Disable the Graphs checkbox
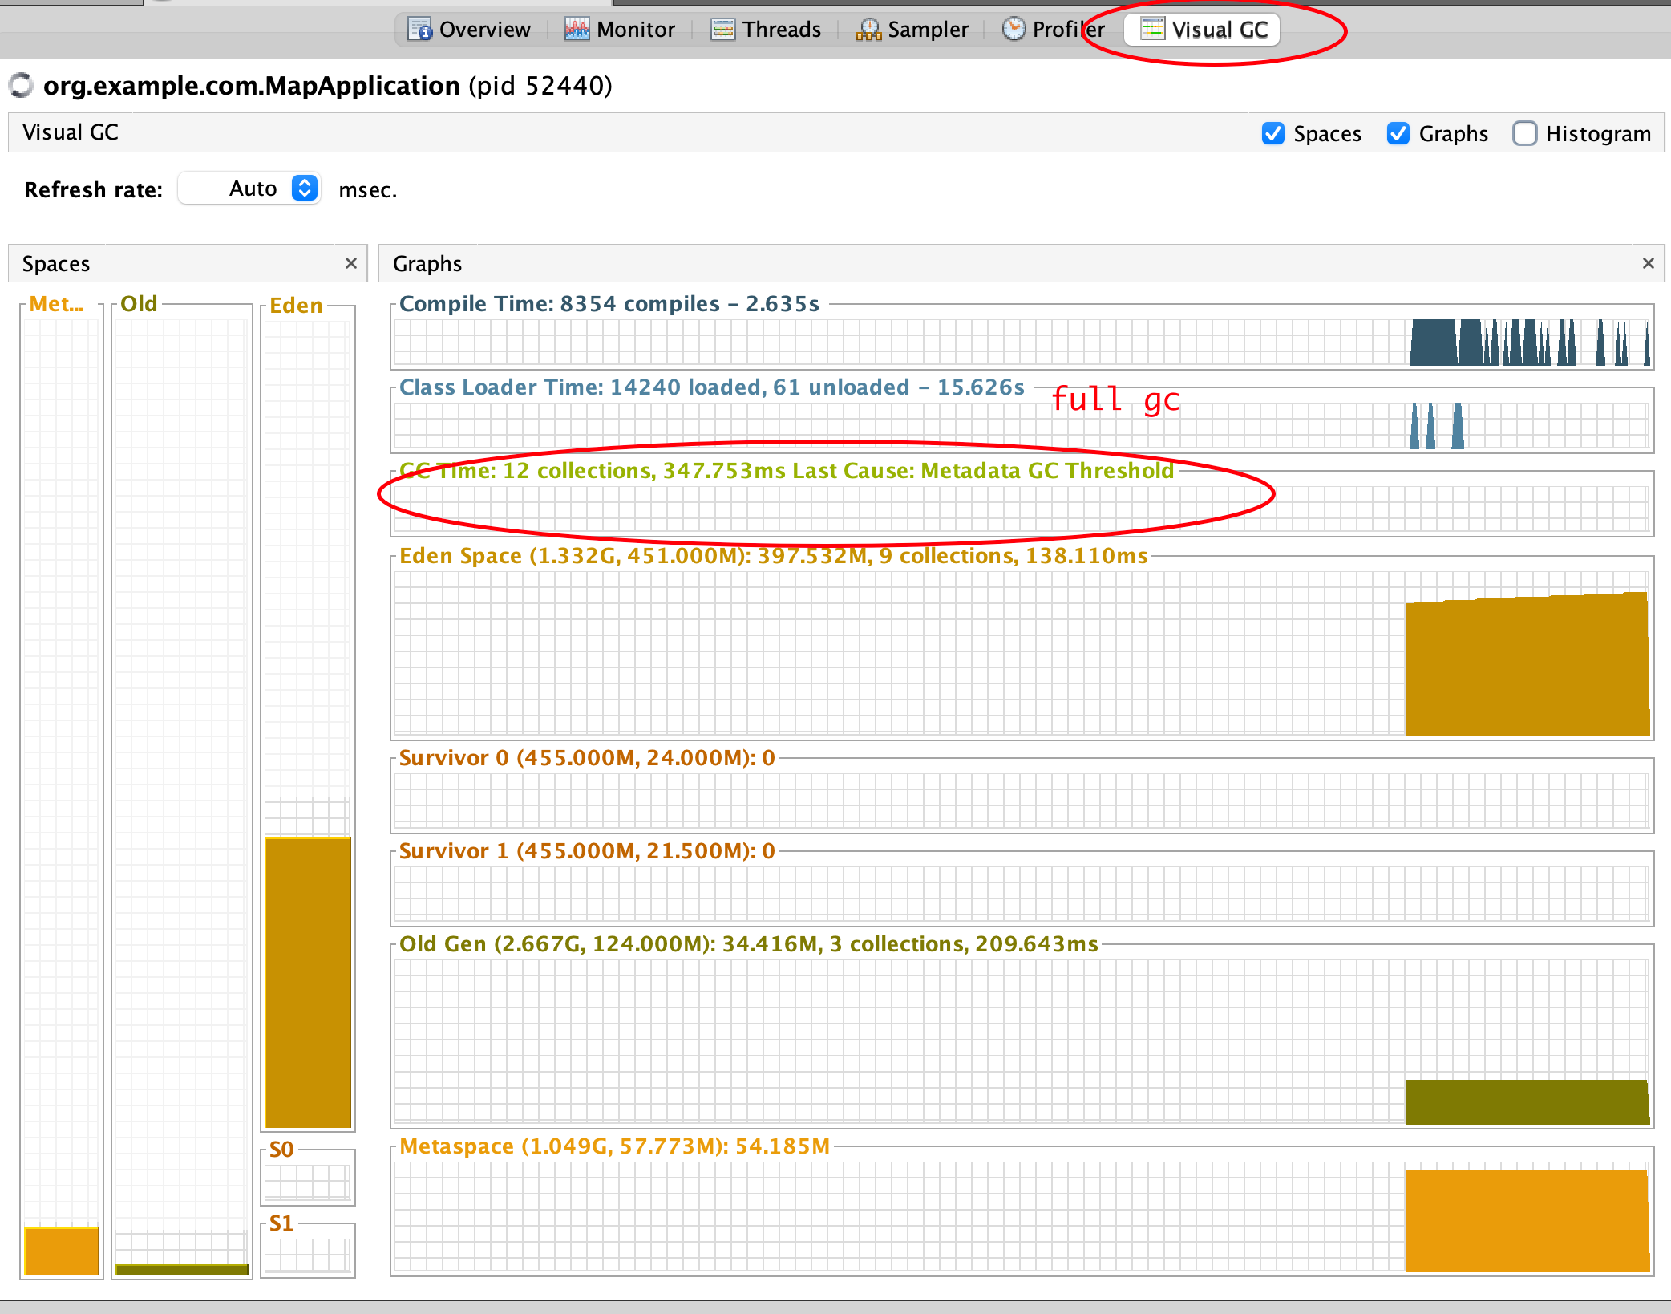This screenshot has height=1314, width=1671. click(1398, 133)
